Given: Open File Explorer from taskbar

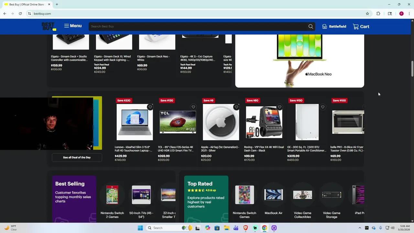Looking at the screenshot, I should click(227, 228).
